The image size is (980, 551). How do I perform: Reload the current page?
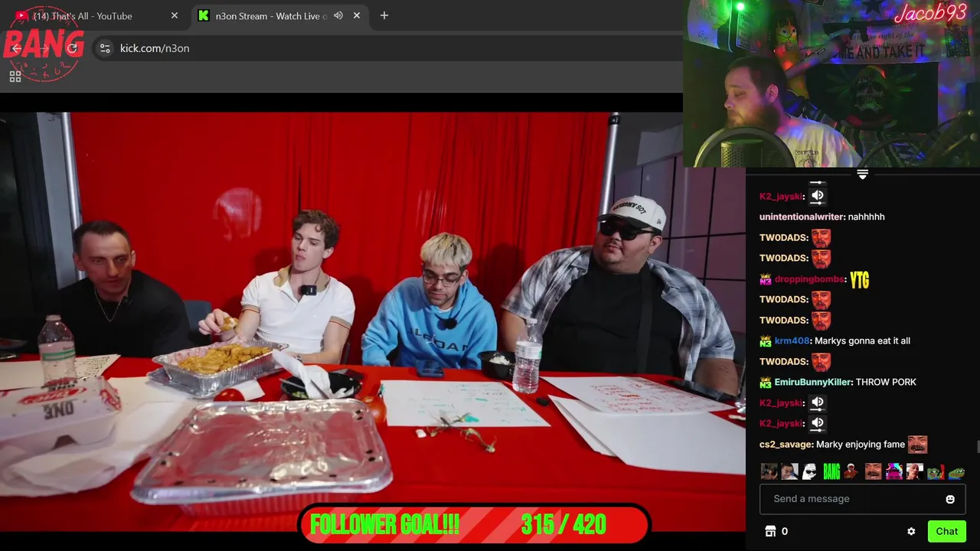(x=73, y=48)
